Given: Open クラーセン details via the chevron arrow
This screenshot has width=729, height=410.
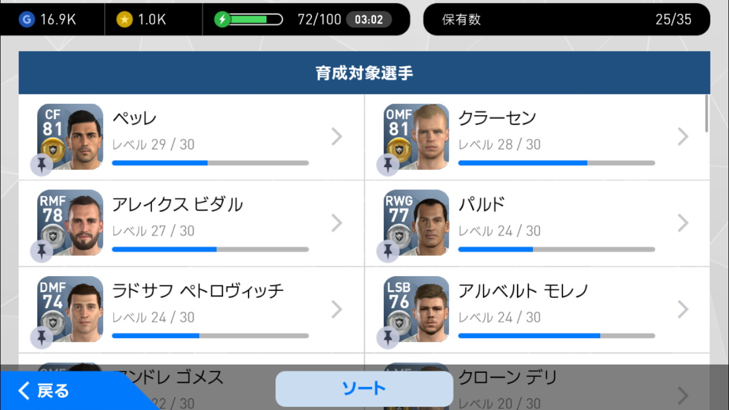Looking at the screenshot, I should point(683,137).
